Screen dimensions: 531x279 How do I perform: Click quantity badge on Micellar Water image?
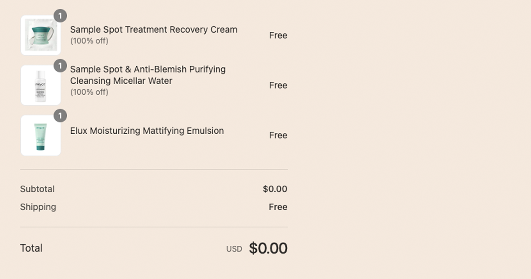pos(60,66)
